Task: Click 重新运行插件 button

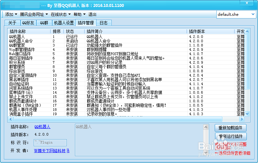Action: [x=231, y=136]
